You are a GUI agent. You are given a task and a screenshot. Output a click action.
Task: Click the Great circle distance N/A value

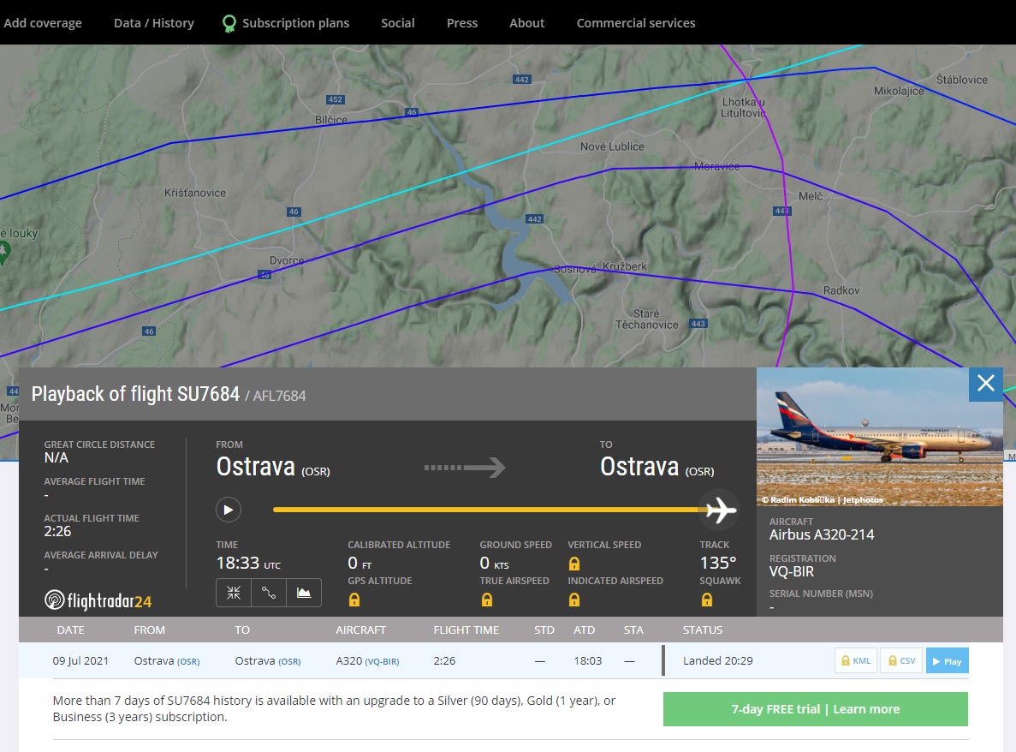(56, 457)
